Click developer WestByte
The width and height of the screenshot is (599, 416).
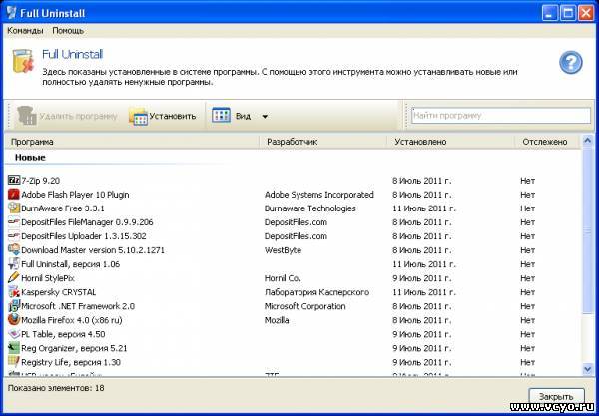pos(283,250)
